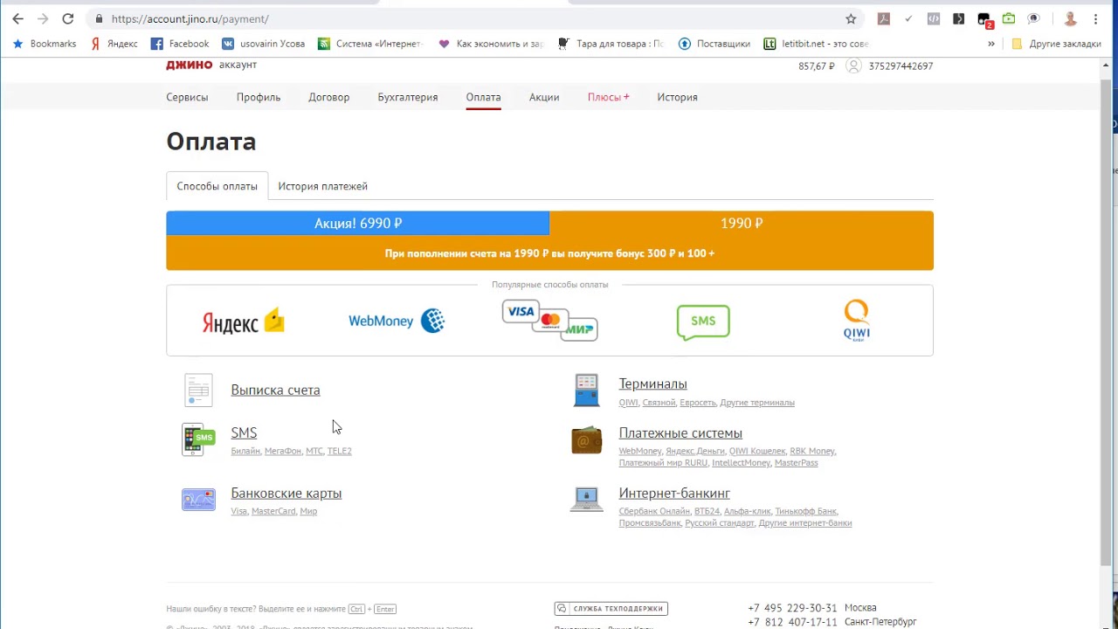Click the browser forward arrow
The height and width of the screenshot is (629, 1118).
[x=42, y=18]
